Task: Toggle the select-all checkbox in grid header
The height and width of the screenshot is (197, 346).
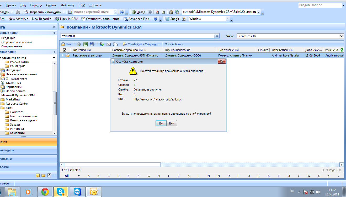Action: click(x=65, y=50)
